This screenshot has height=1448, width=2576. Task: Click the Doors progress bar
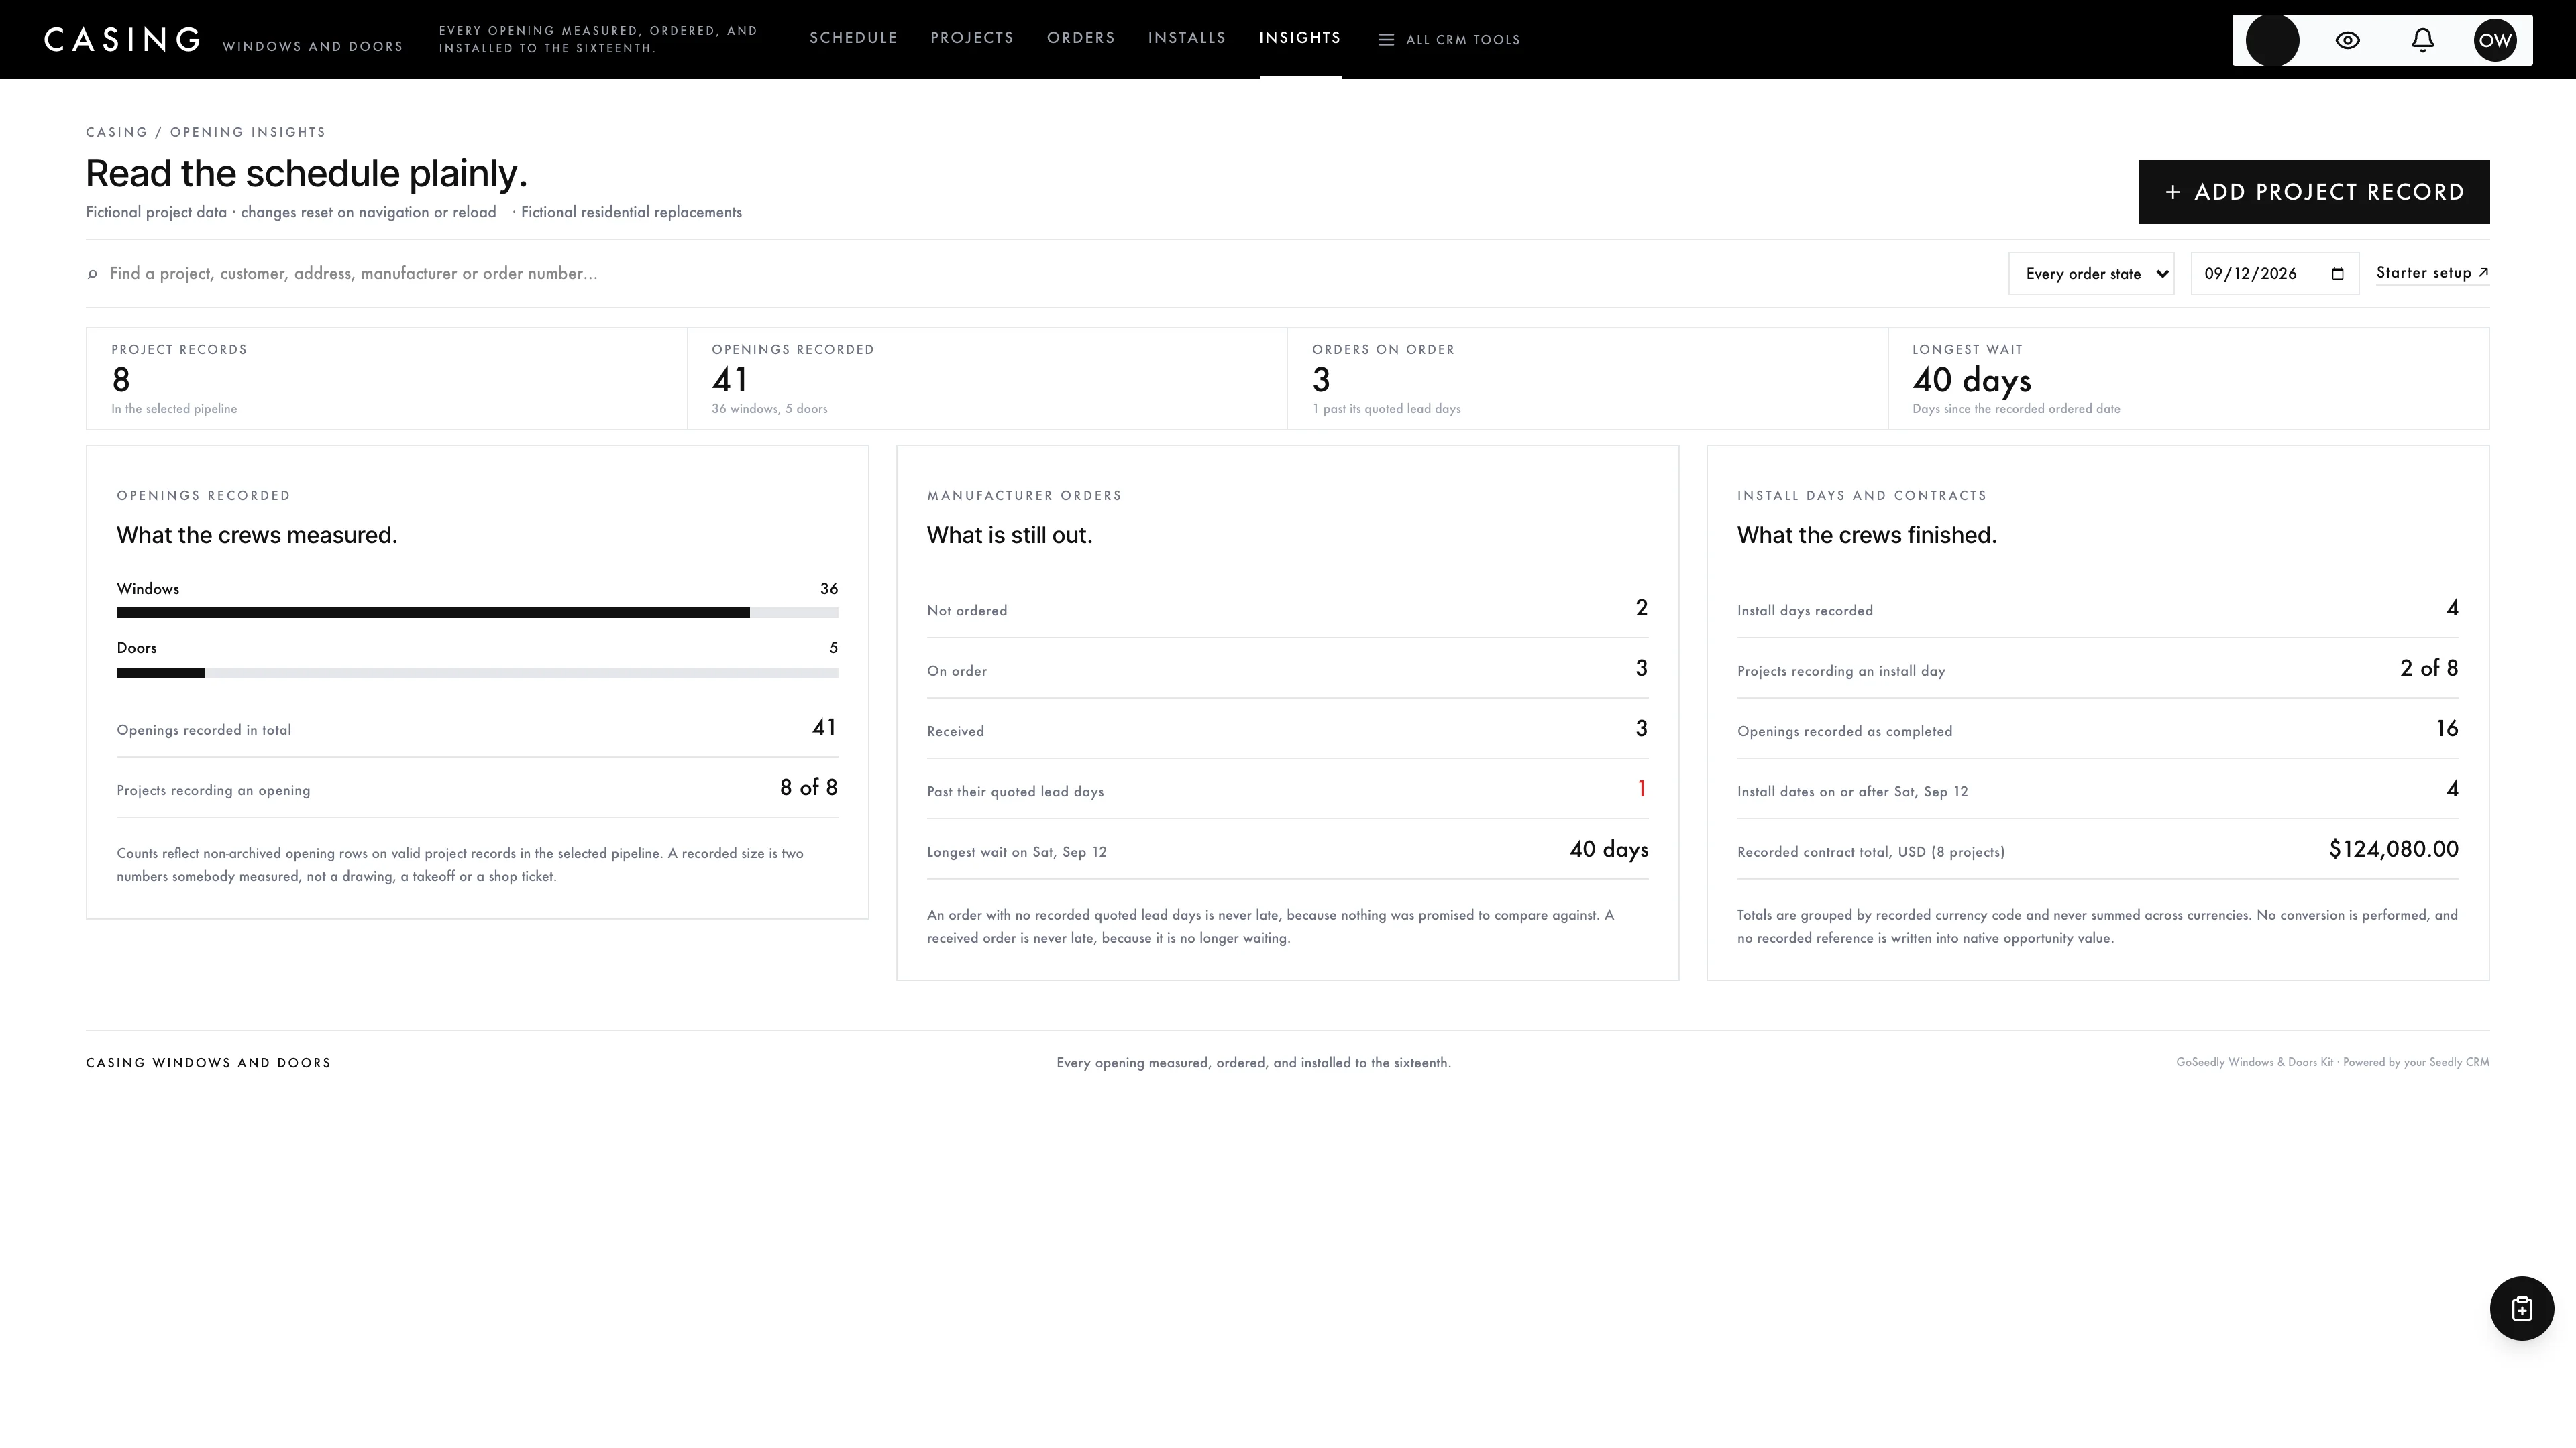point(477,672)
